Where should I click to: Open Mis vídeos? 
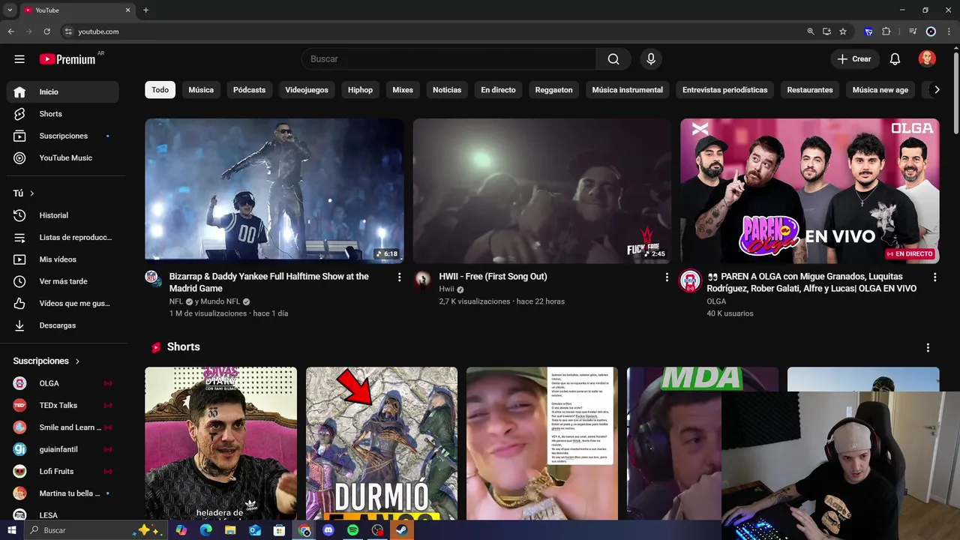tap(63, 259)
